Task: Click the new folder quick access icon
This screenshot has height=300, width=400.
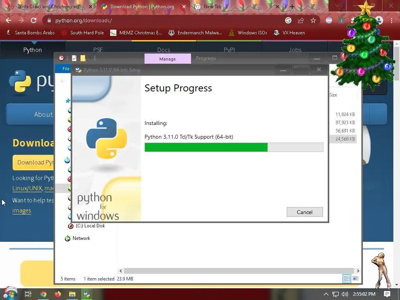Action: pyautogui.click(x=83, y=59)
